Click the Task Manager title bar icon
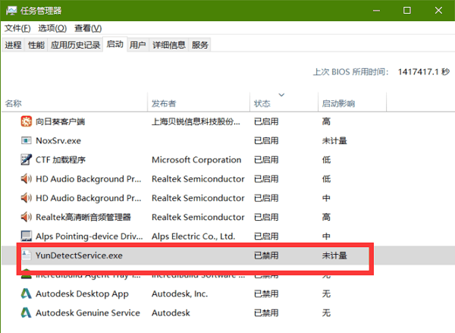Screen dimensions: 455x333 pyautogui.click(x=11, y=11)
